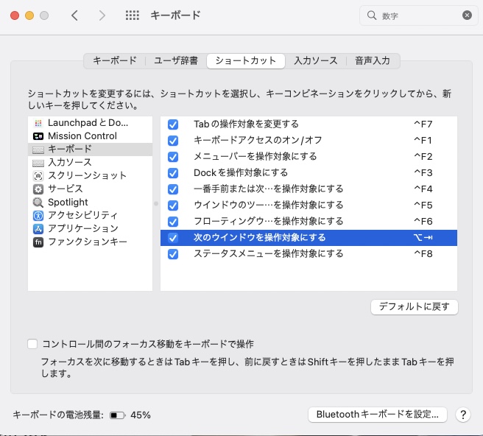Uncheck Tabの操作対象を変更する checkbox
The image size is (483, 436).
click(173, 124)
